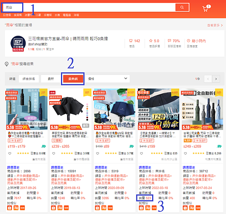Viewport: 226px width, 214px height.
Task: Click the 手機殼 suggested keyword
Action: coord(48,15)
